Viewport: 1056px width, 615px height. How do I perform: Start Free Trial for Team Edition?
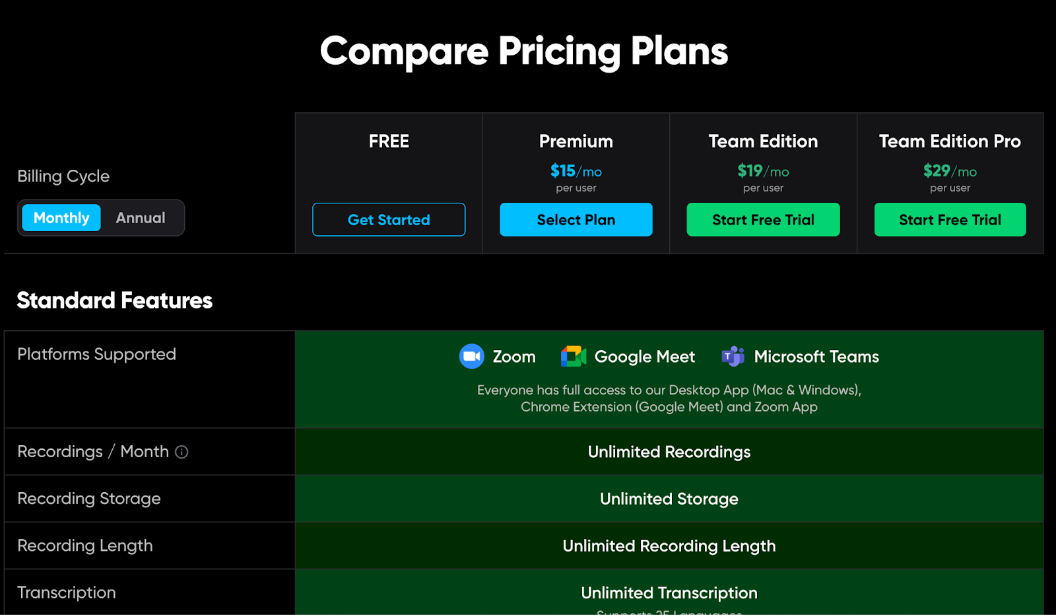click(x=763, y=219)
